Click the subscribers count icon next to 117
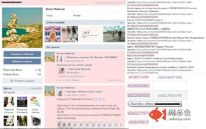206x129 pixels. [40, 70]
